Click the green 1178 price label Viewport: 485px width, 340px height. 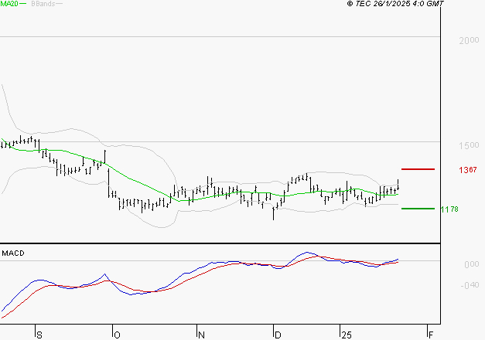(449, 209)
